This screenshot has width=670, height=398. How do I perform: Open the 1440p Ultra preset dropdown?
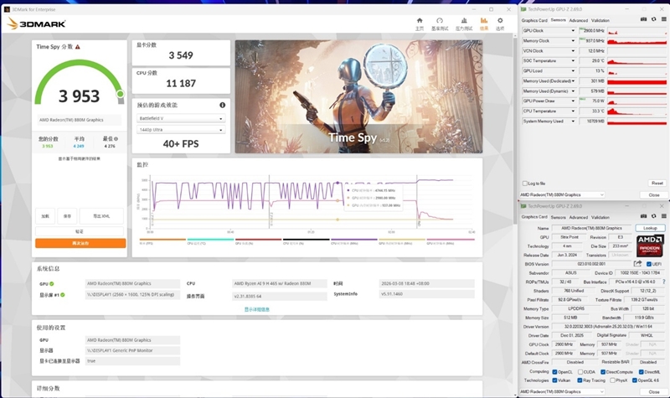pyautogui.click(x=181, y=130)
